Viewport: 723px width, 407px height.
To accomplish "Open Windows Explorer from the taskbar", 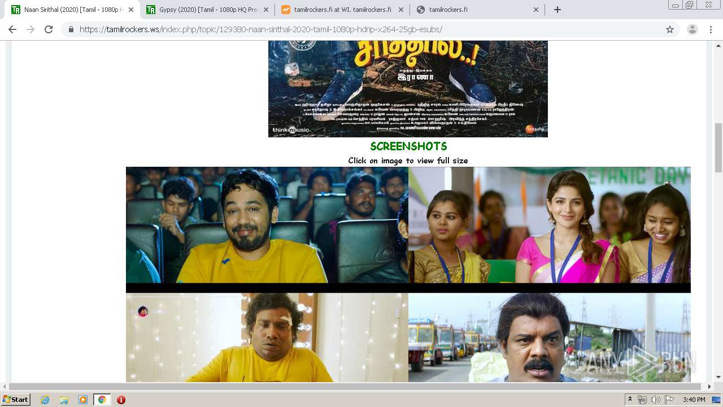I will click(x=64, y=400).
